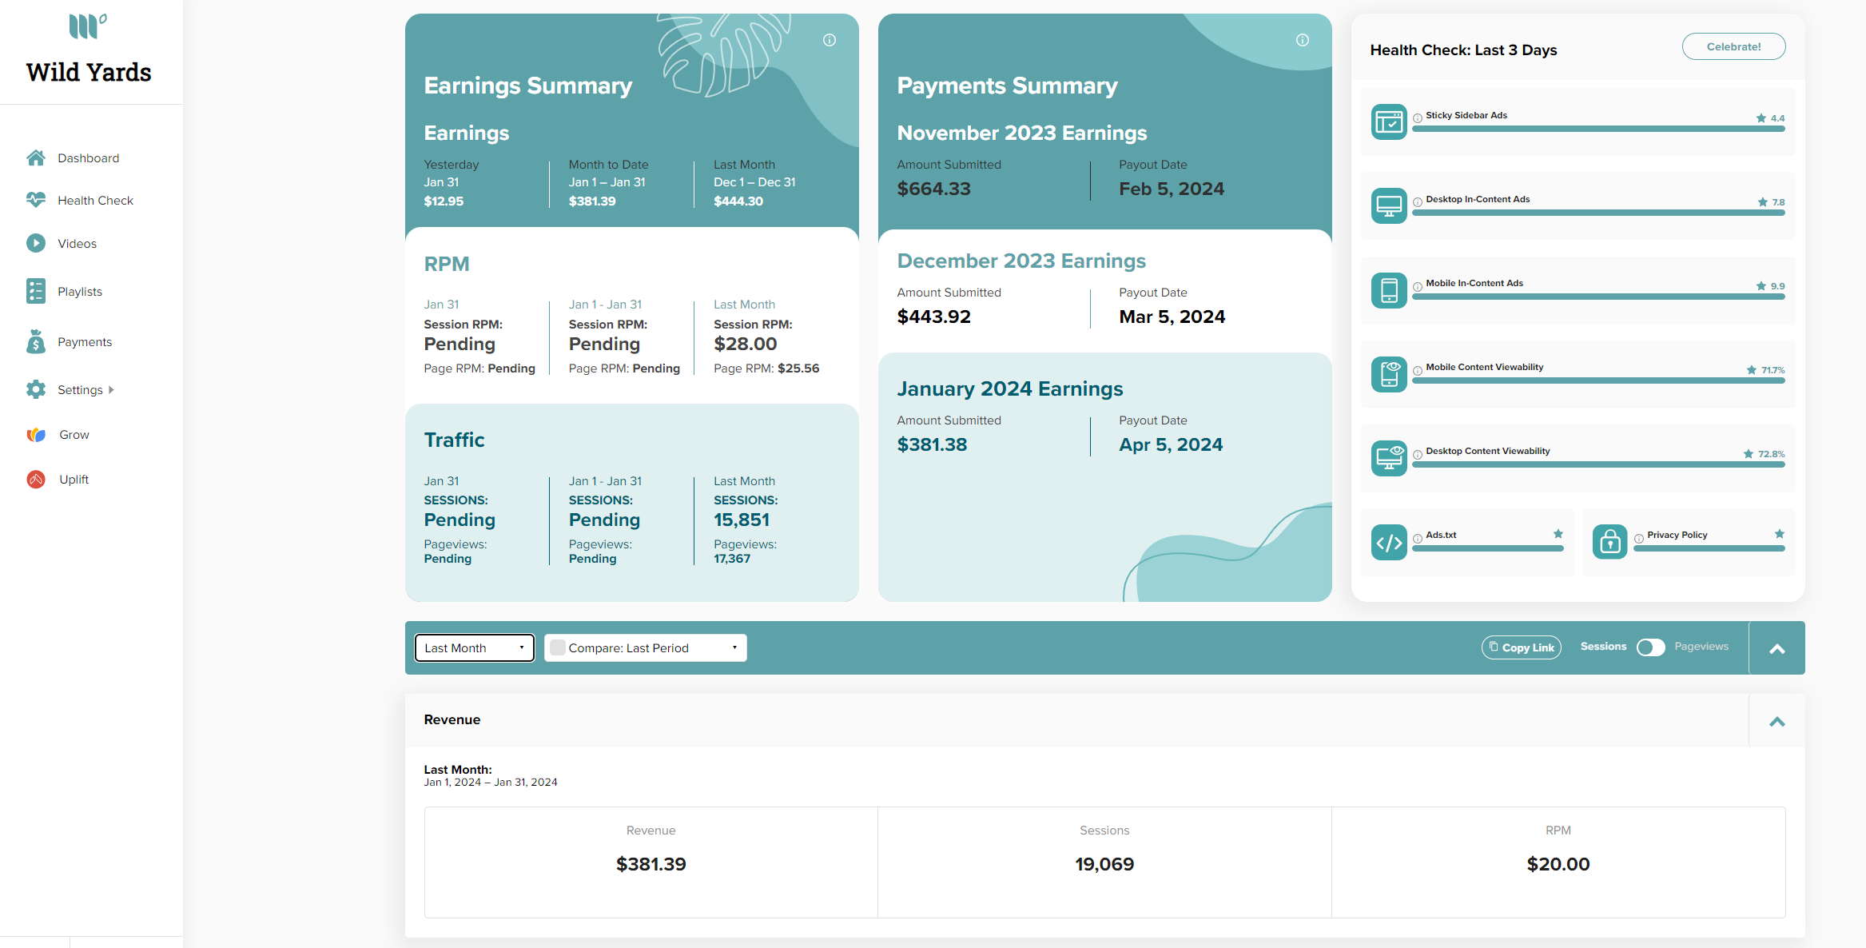The width and height of the screenshot is (1866, 948).
Task: Open the Compare: Last Period dropdown arrow
Action: [x=734, y=647]
